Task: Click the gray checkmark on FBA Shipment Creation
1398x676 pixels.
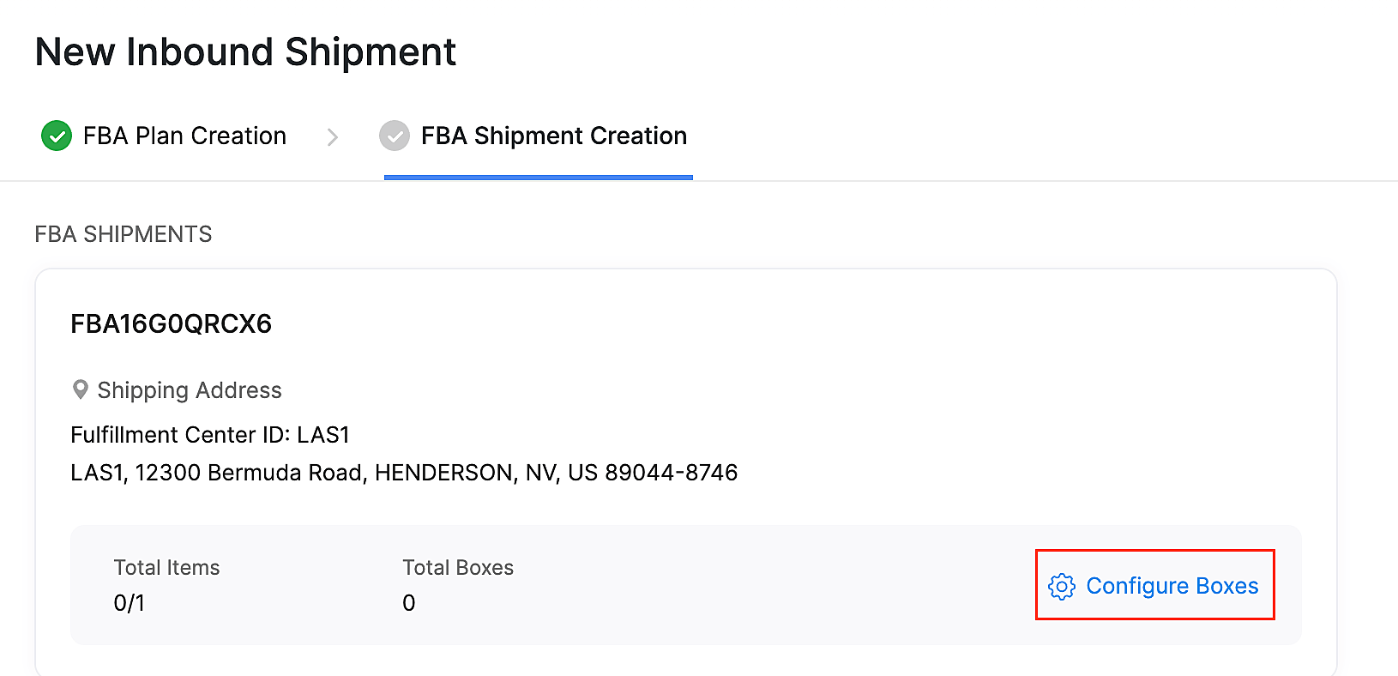Action: [395, 136]
